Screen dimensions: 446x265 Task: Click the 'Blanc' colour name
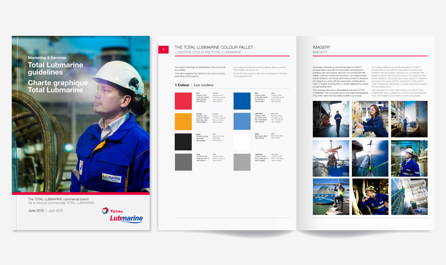[x=273, y=134]
